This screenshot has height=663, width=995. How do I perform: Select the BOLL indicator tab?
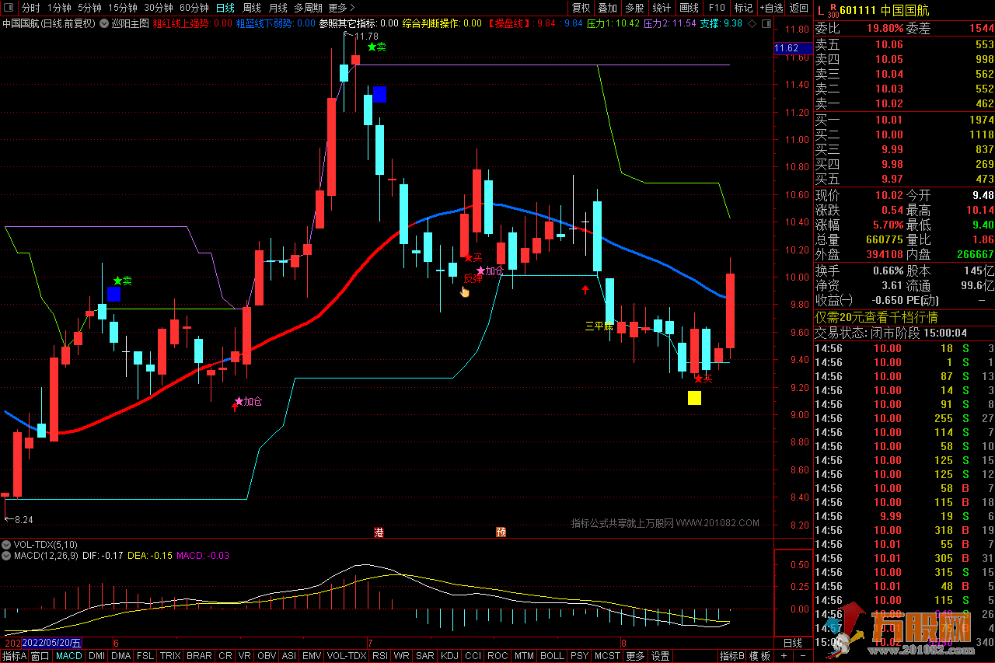click(552, 656)
